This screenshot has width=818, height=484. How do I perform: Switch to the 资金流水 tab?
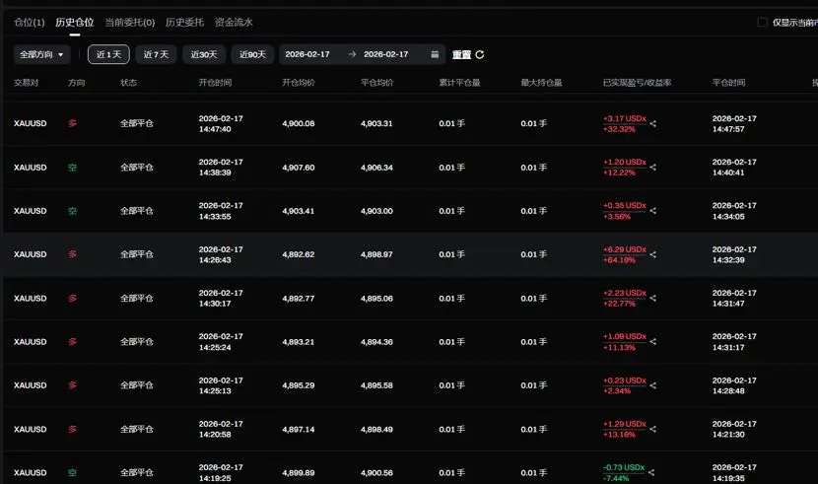[x=234, y=23]
